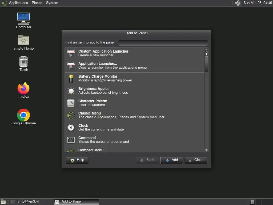Open the Trash desktop icon

click(23, 62)
